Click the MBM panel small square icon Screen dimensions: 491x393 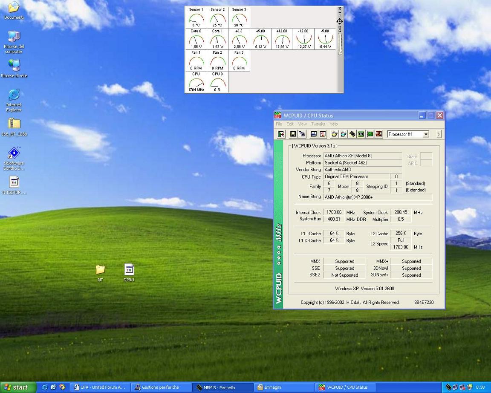click(x=340, y=27)
